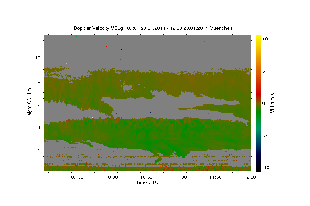
Task: Click the 'VELg m/s' colorbar title
Action: click(272, 103)
